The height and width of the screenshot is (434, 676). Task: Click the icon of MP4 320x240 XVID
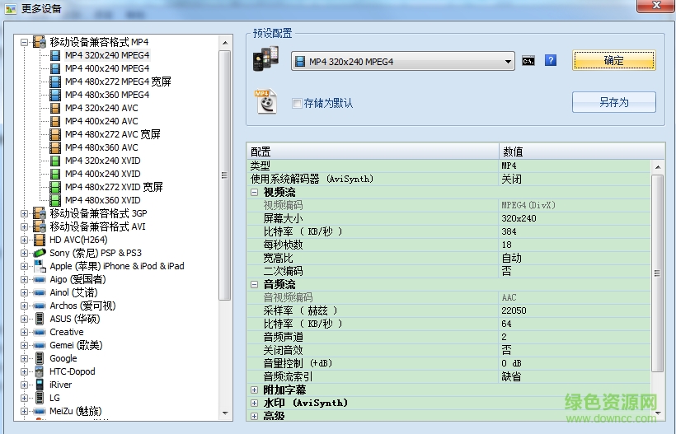click(x=55, y=161)
